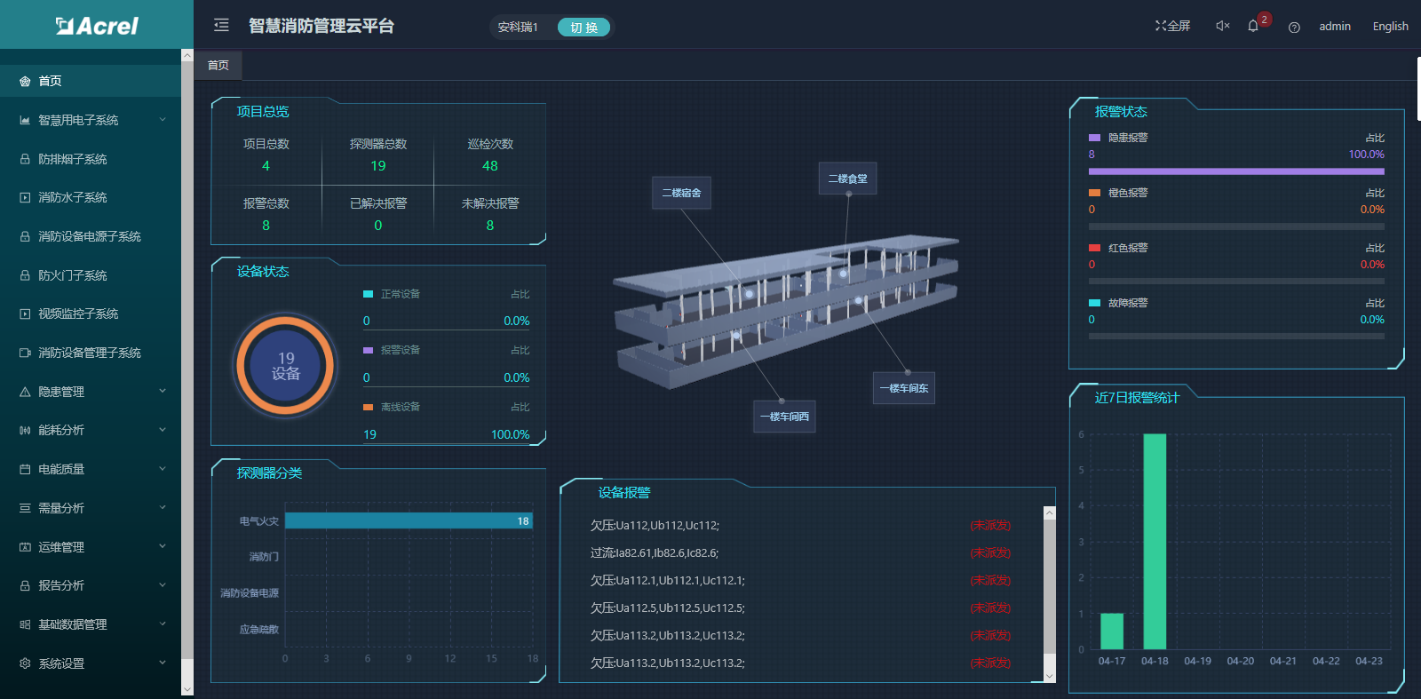Click the 设备报警 list scrollbar thumb
This screenshot has height=699, width=1421.
(x=1049, y=586)
